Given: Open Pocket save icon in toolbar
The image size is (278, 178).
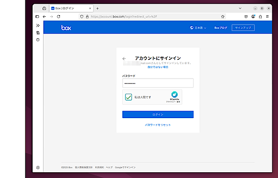Looking at the screenshot, I should click(246, 17).
